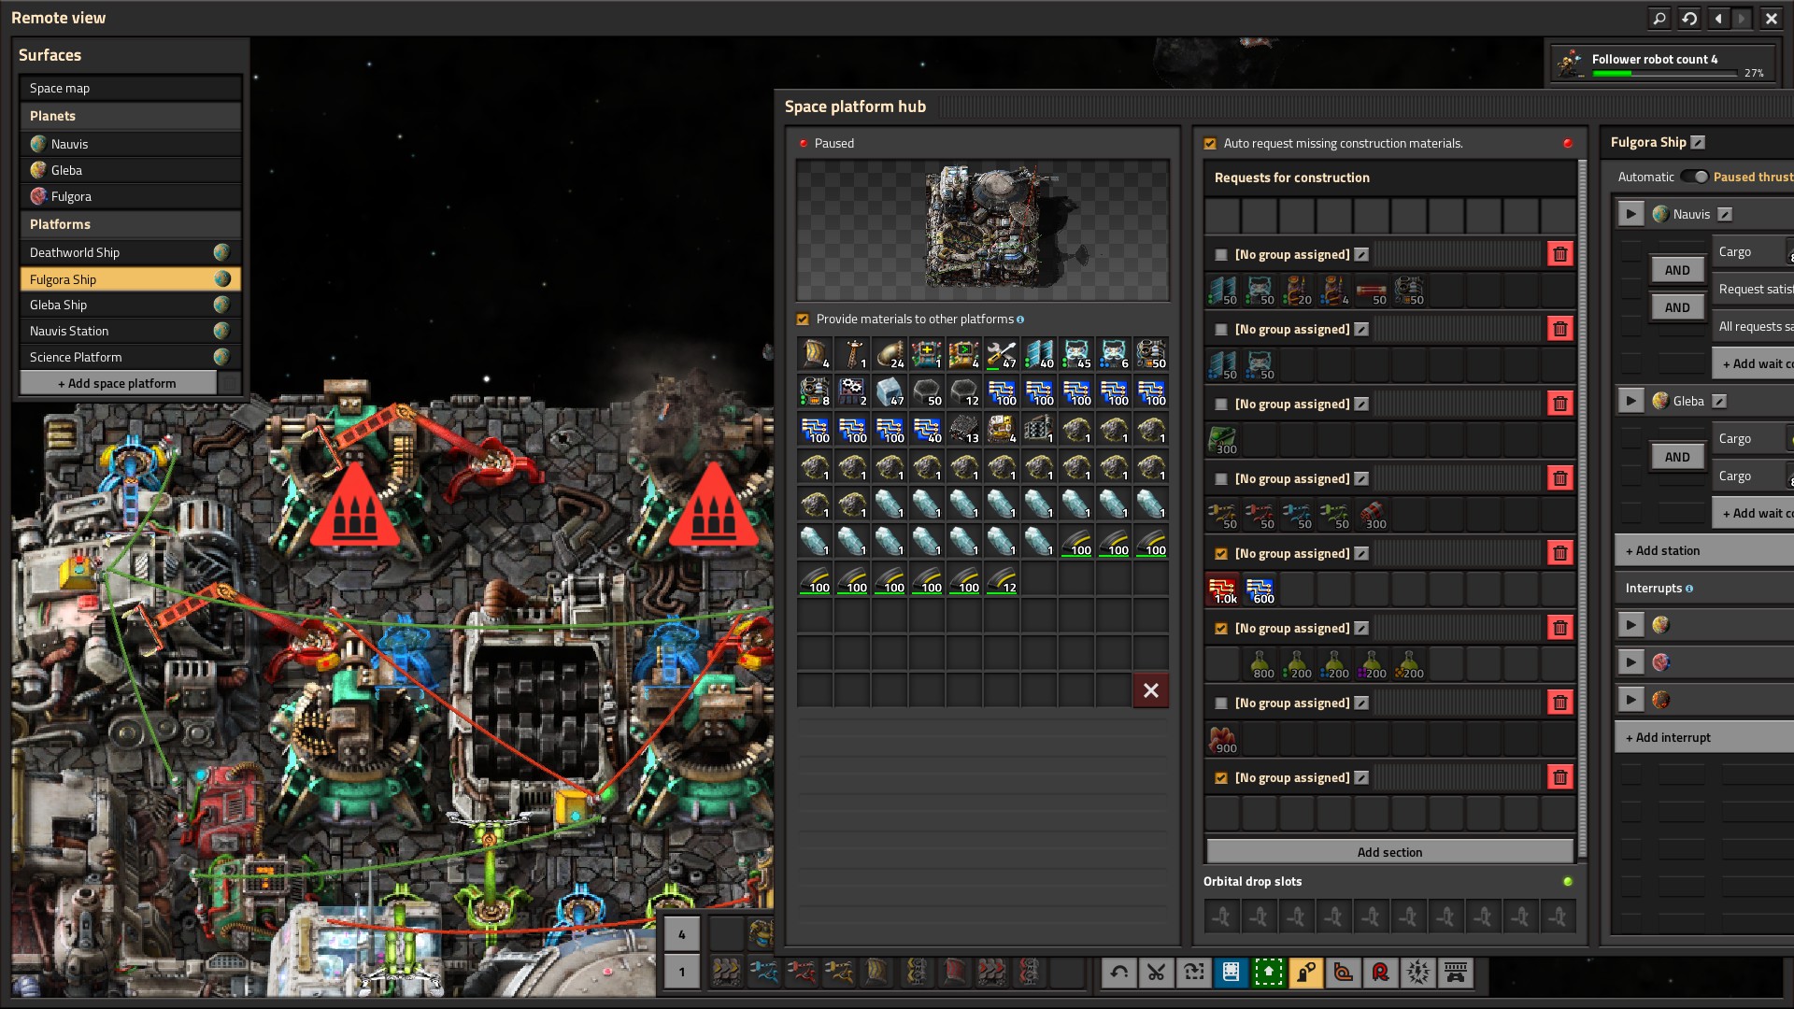1794x1009 pixels.
Task: Uncheck Auto request missing construction materials
Action: pos(1210,143)
